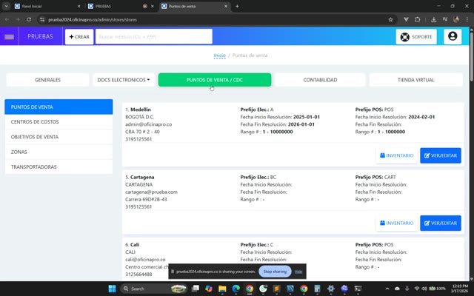
Task: Focus the Buscar módulo search field
Action: click(x=154, y=36)
